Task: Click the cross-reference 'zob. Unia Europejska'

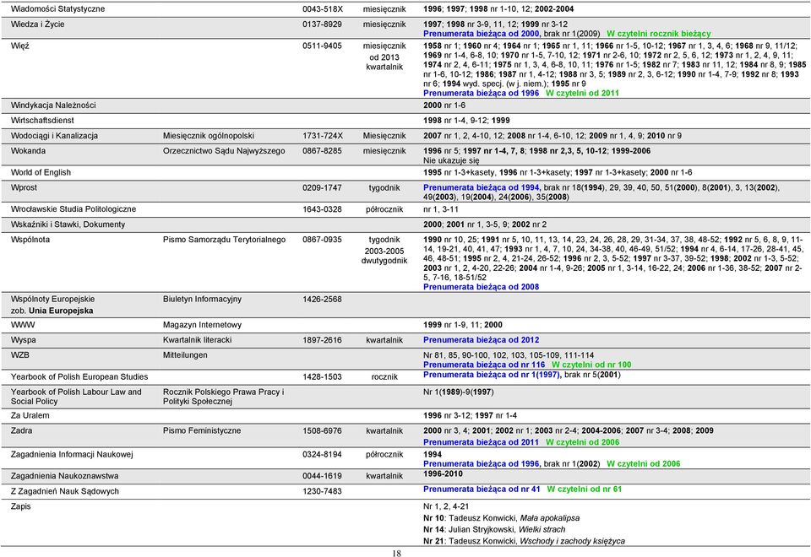Action: coord(52,311)
